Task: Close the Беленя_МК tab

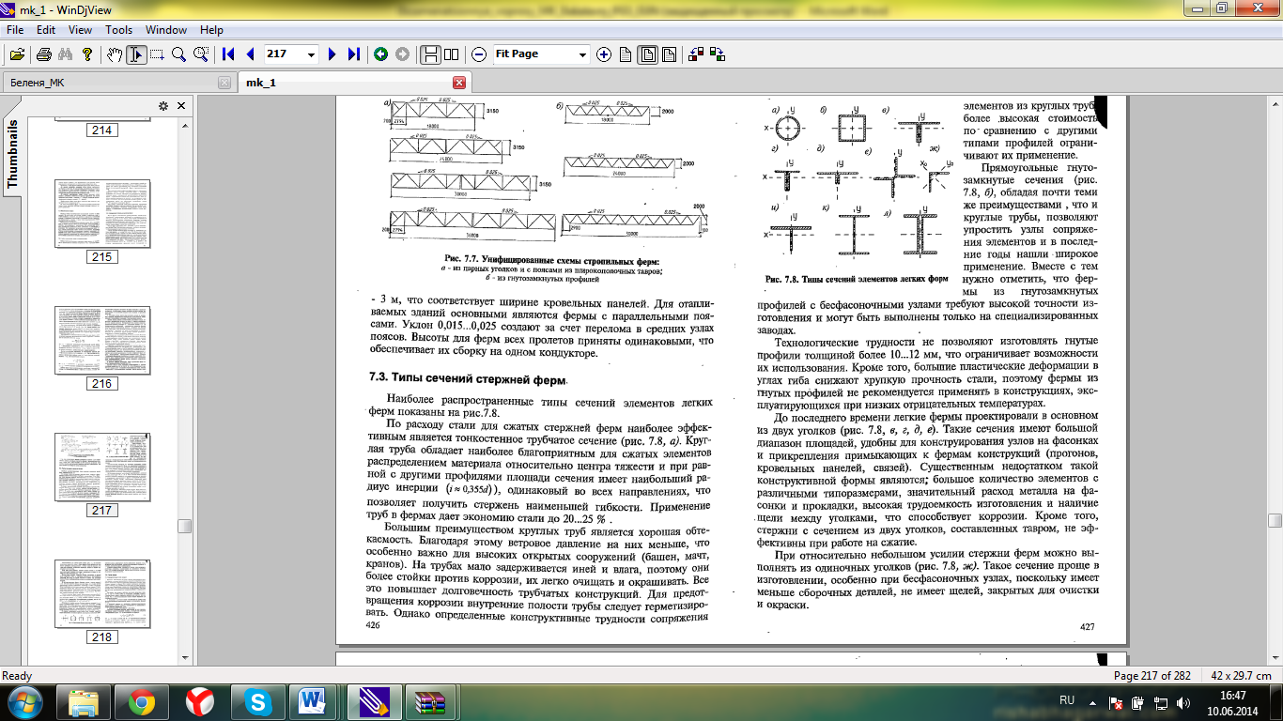Action: 224,83
